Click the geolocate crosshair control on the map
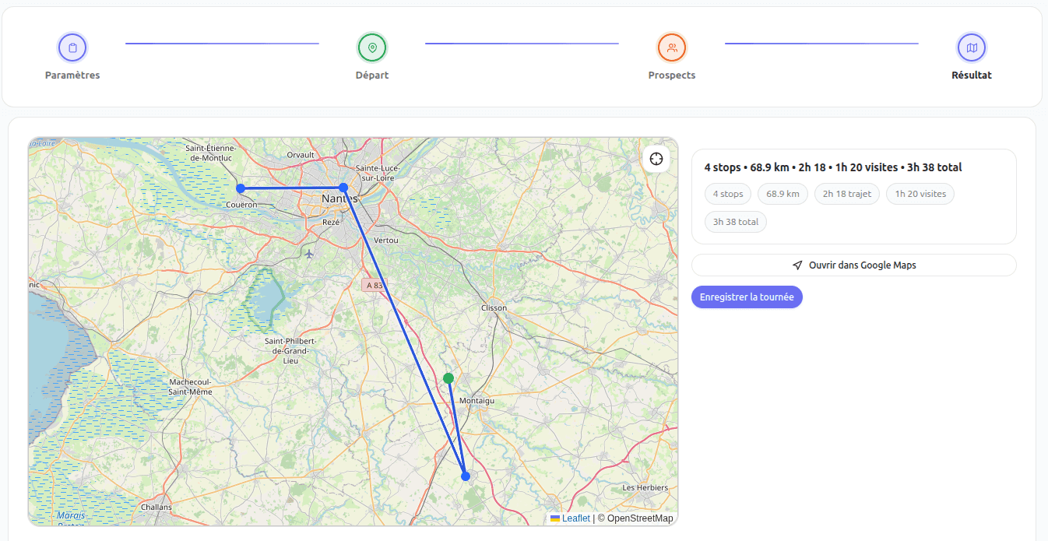1048x541 pixels. coord(656,158)
